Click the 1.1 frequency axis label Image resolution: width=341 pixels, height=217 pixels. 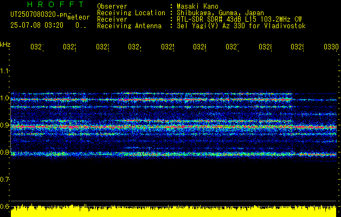[4, 71]
